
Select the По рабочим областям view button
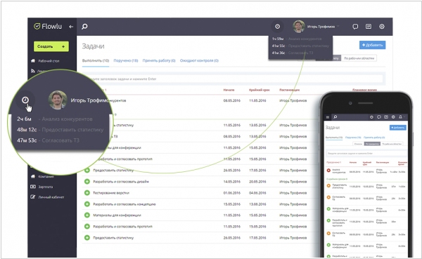pos(359,58)
